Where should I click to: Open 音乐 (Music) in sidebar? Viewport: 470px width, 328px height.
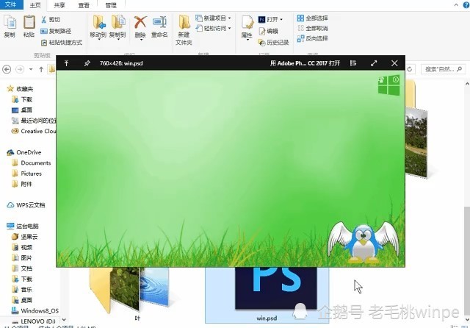(x=22, y=290)
